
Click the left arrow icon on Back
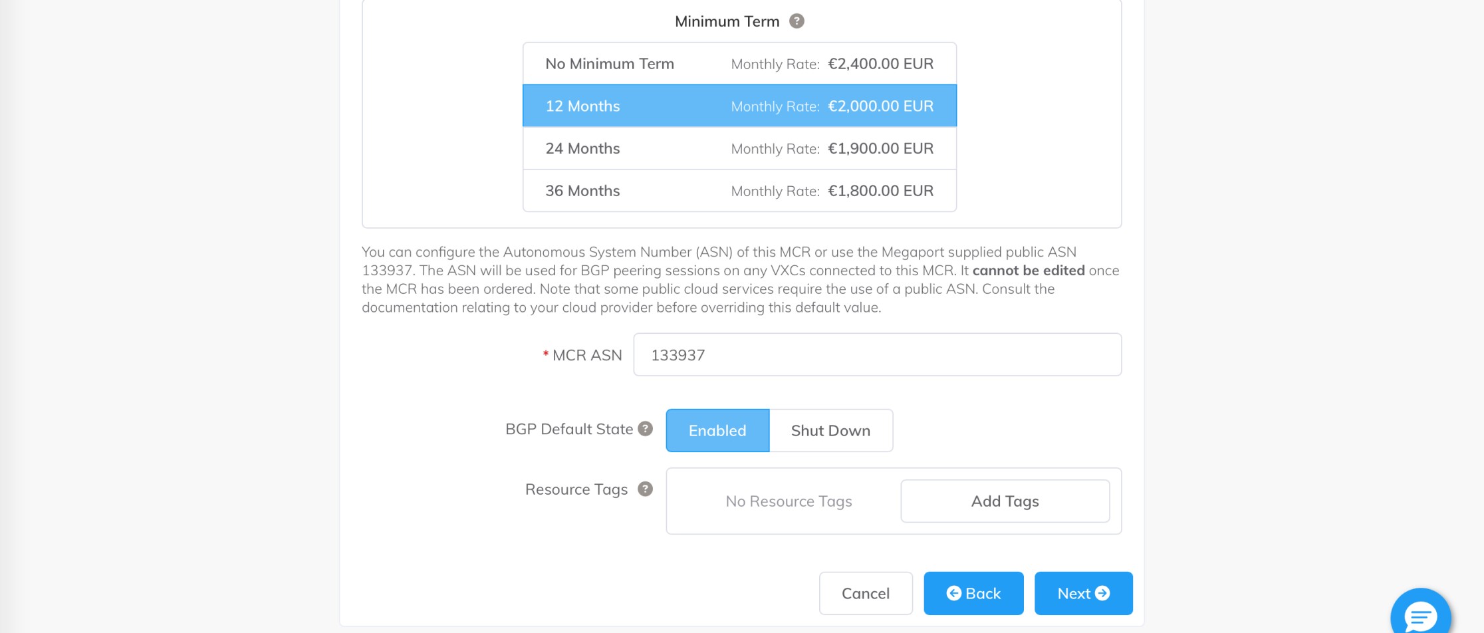click(x=953, y=593)
